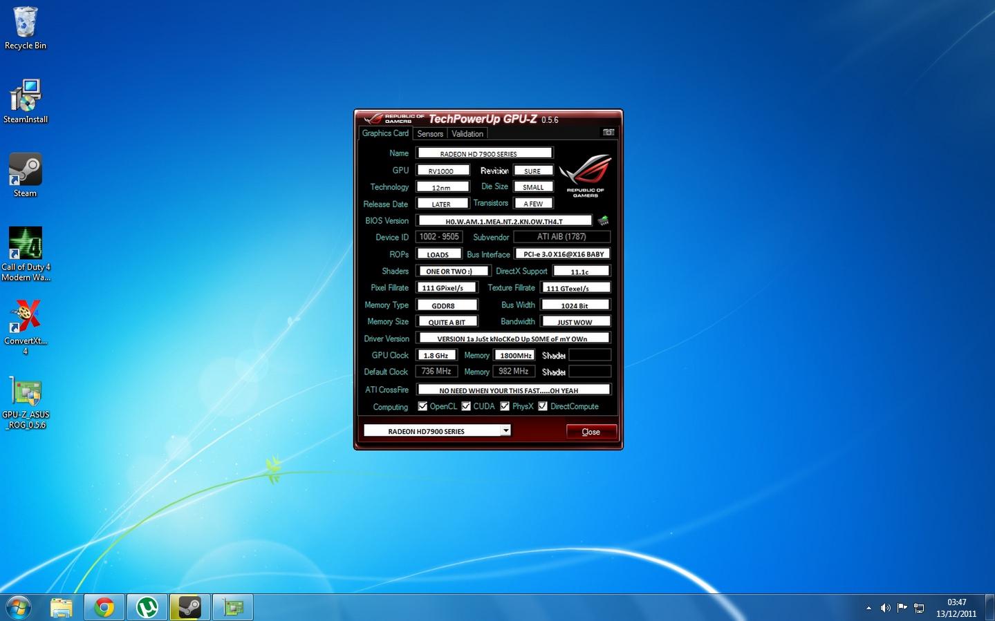The height and width of the screenshot is (621, 995).
Task: Click the GPU-Z taskbar button
Action: click(x=232, y=607)
